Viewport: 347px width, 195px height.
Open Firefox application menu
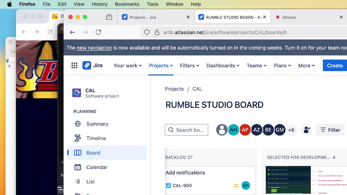(x=27, y=4)
